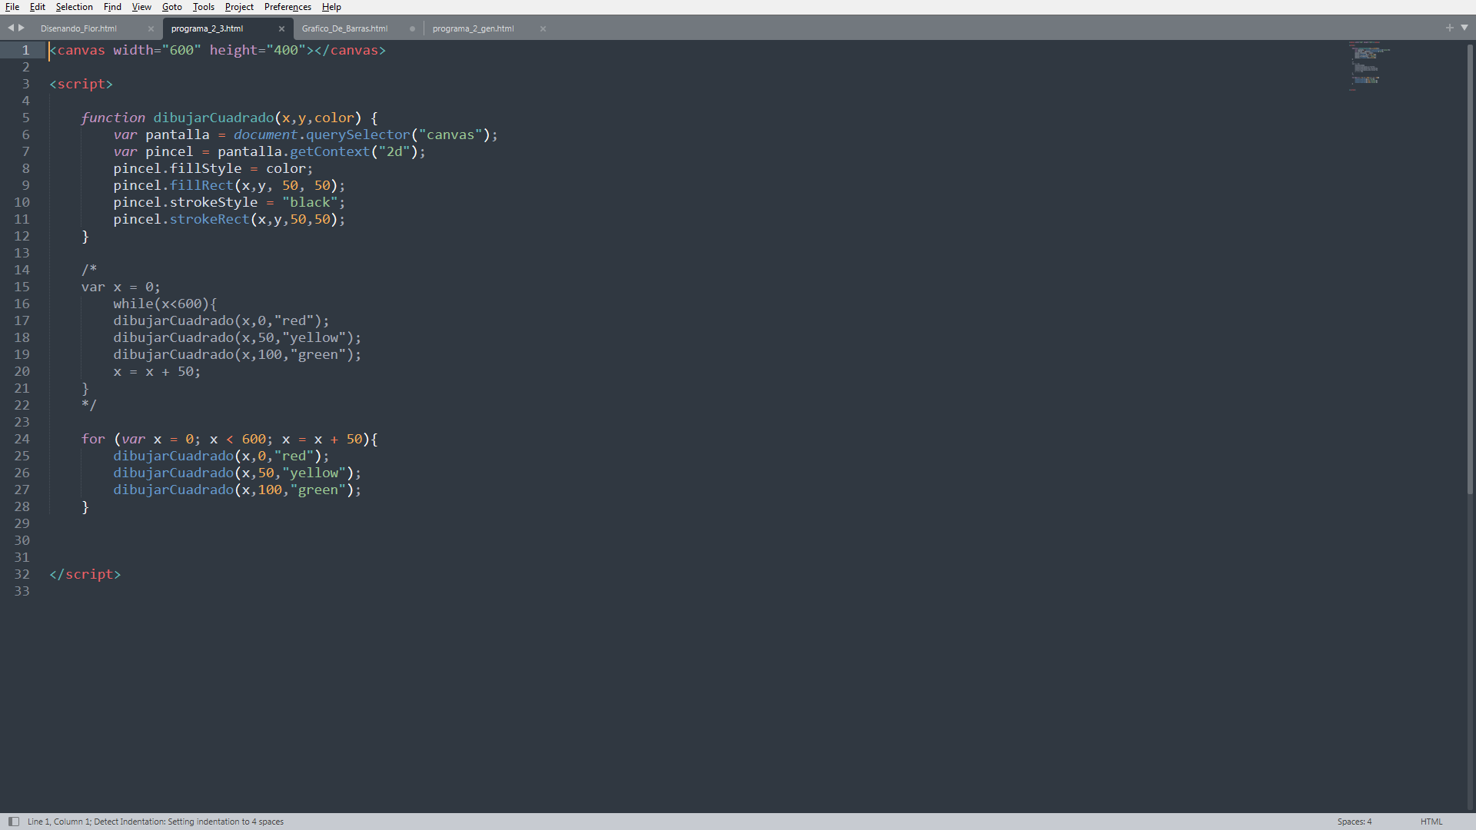Close the programa_2_3.html tab
Viewport: 1476px width, 830px height.
point(281,28)
